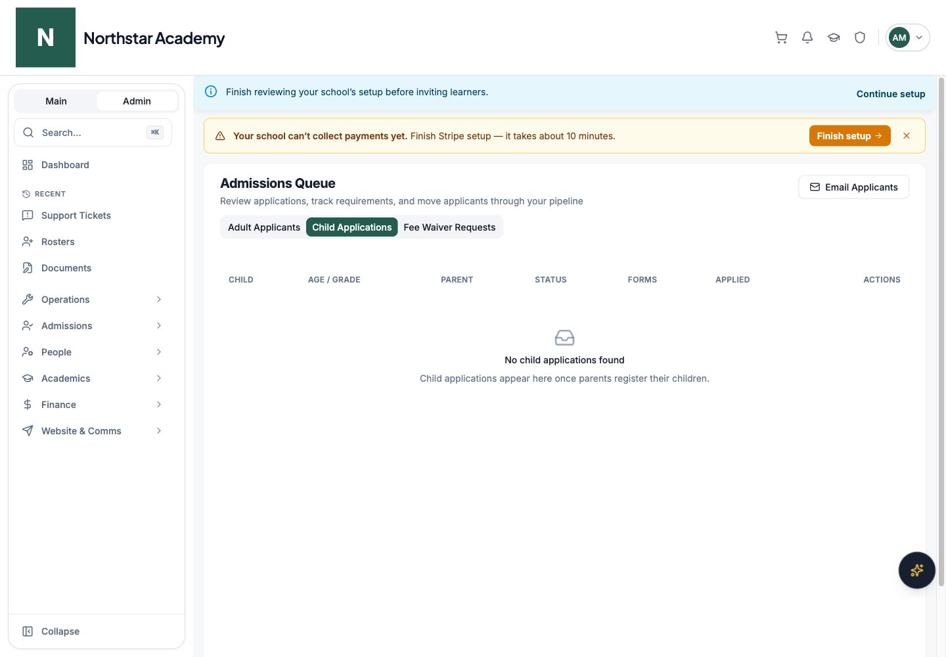
Task: Click the AGE / GRADE column header
Action: coord(334,280)
